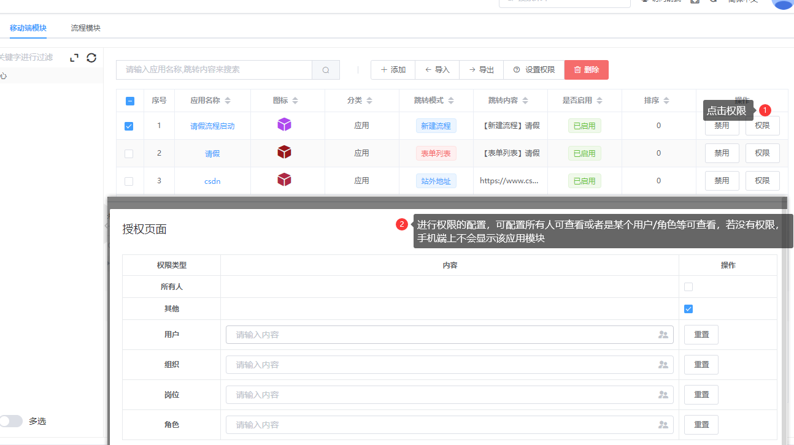Viewport: 794px width, 445px height.
Task: Switch to the 流程模块 tab
Action: click(85, 28)
